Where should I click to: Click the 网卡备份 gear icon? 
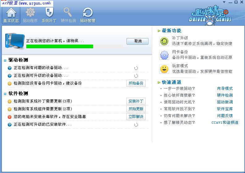[164, 55]
